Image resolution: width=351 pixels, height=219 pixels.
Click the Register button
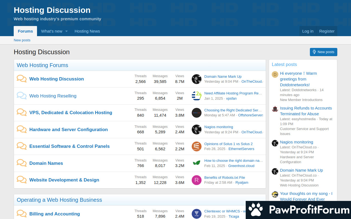(327, 31)
